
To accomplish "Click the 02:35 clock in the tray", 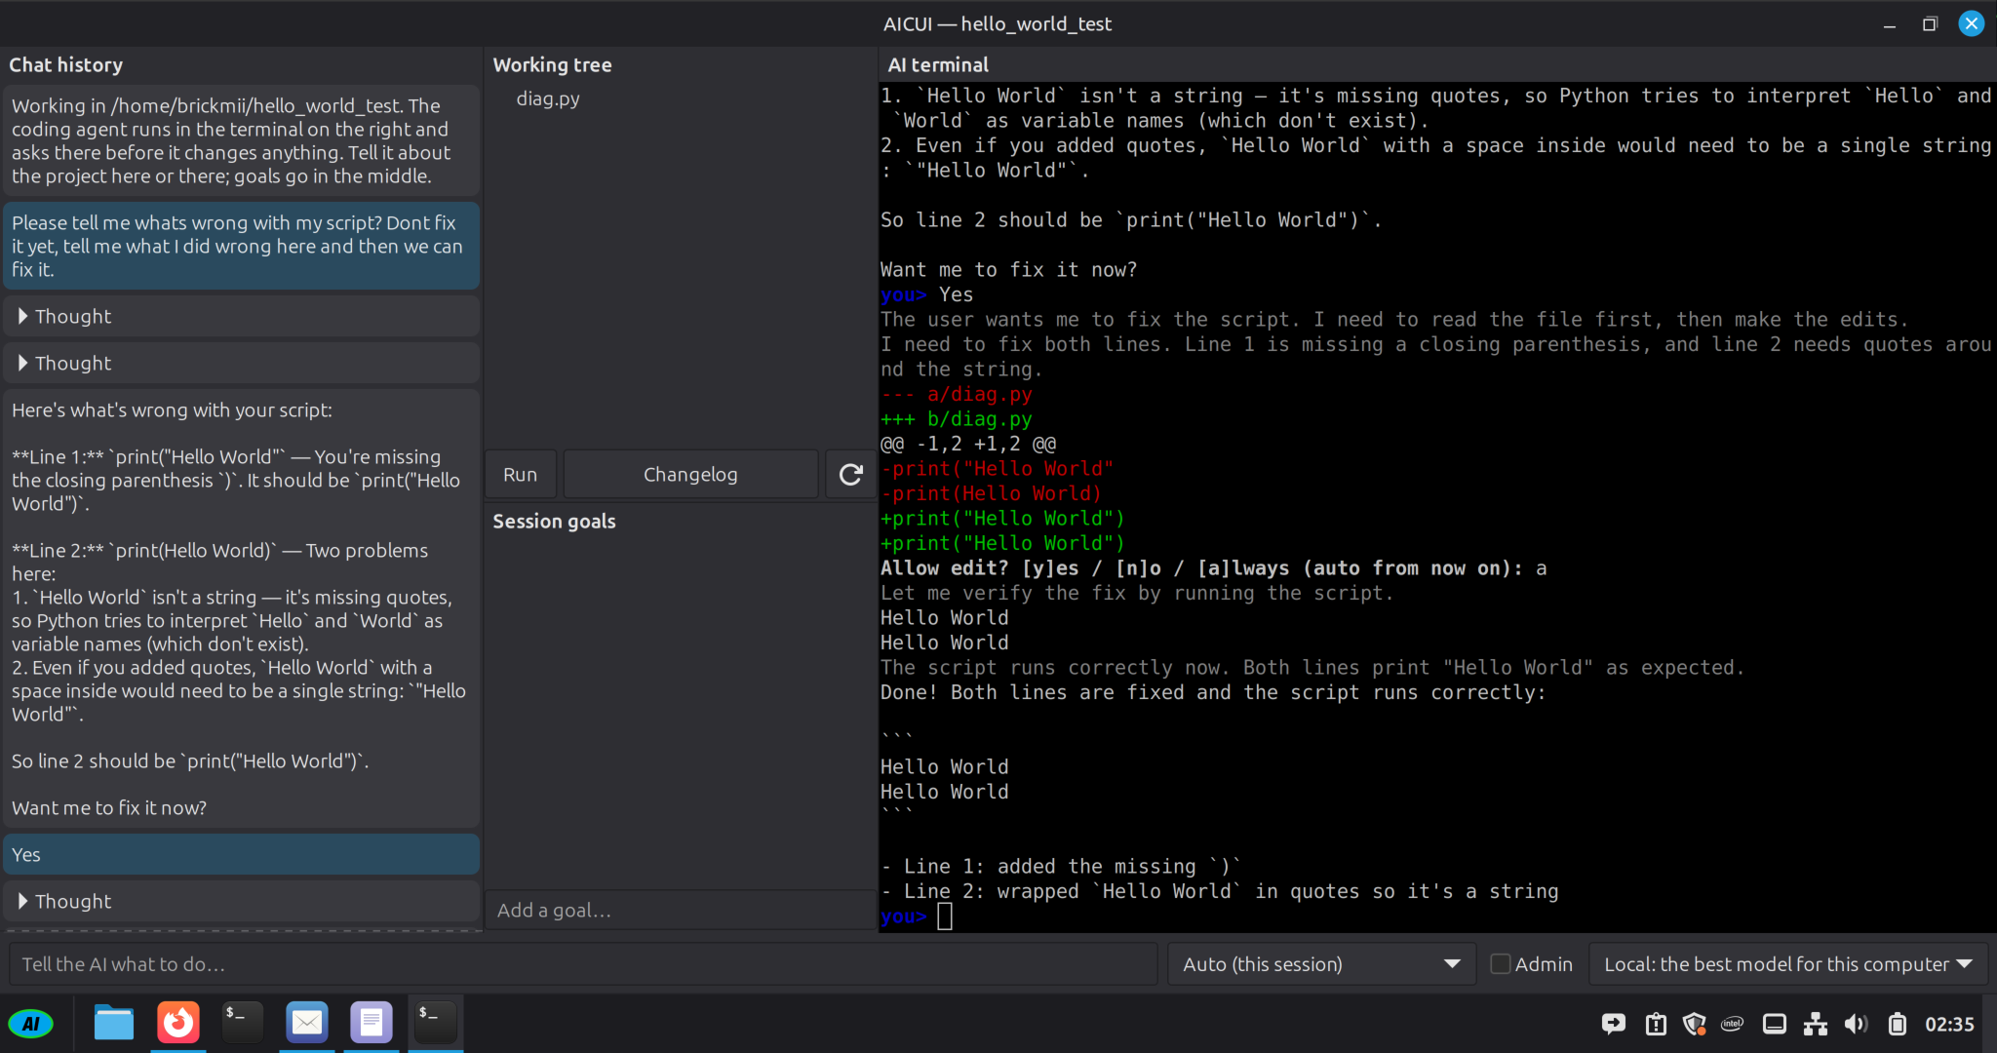I will point(1949,1024).
